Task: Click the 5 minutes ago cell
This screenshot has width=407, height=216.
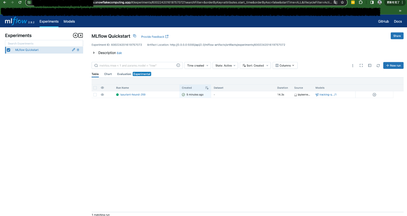Action: tap(195, 94)
